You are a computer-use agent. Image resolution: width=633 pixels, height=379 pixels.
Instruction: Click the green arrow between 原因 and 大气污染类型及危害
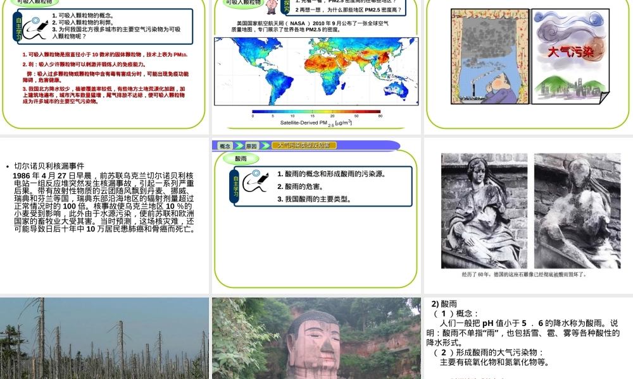coord(265,146)
